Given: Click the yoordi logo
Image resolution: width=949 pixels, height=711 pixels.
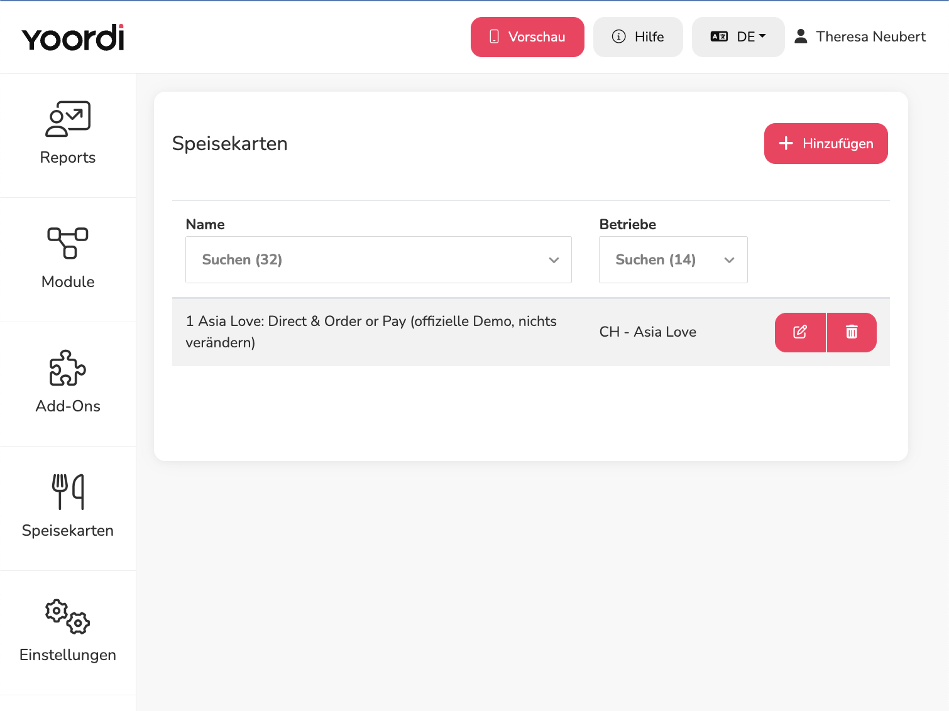Looking at the screenshot, I should (73, 38).
